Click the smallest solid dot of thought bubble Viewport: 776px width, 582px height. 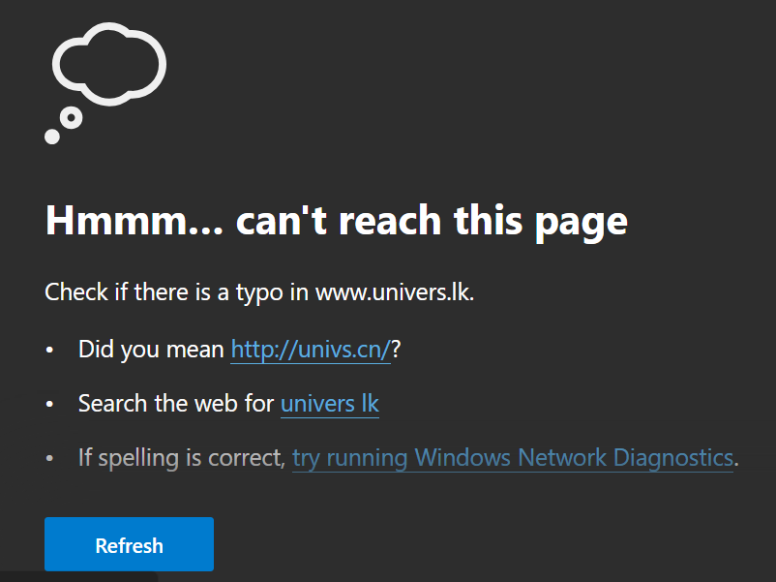click(x=52, y=137)
